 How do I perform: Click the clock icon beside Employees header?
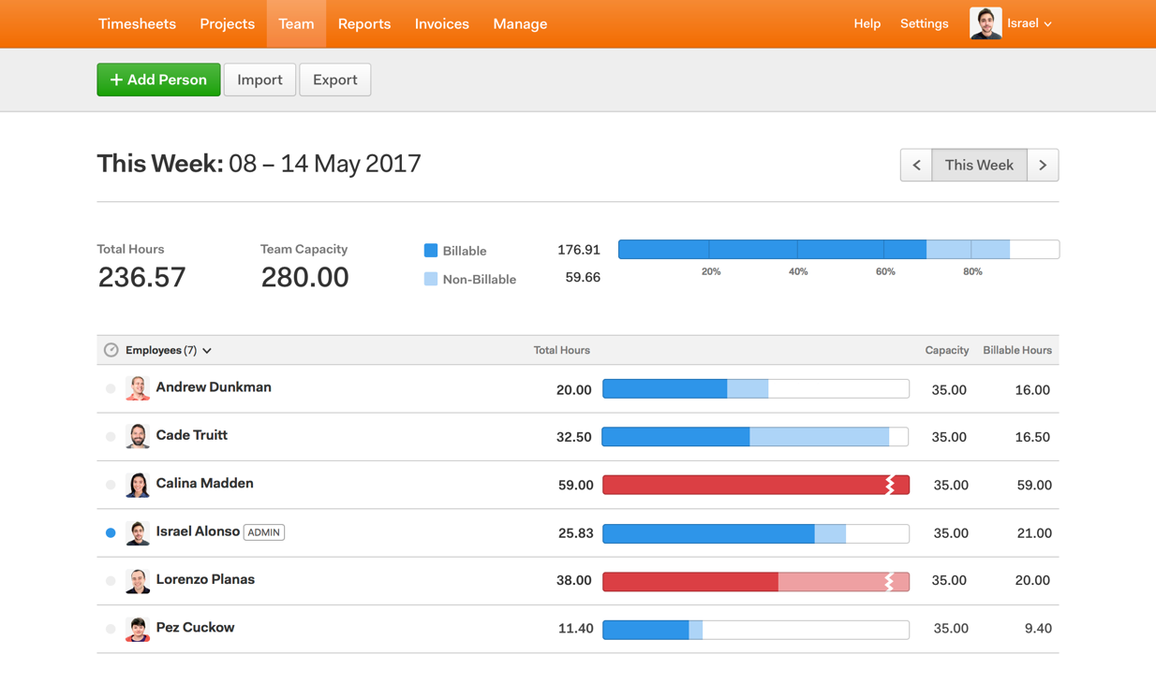coord(111,349)
